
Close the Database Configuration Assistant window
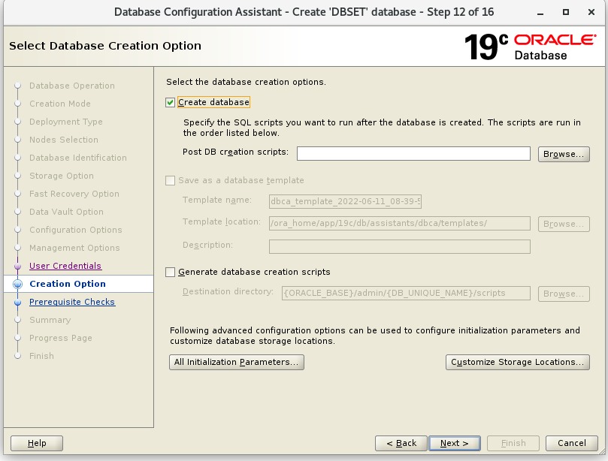pyautogui.click(x=591, y=13)
